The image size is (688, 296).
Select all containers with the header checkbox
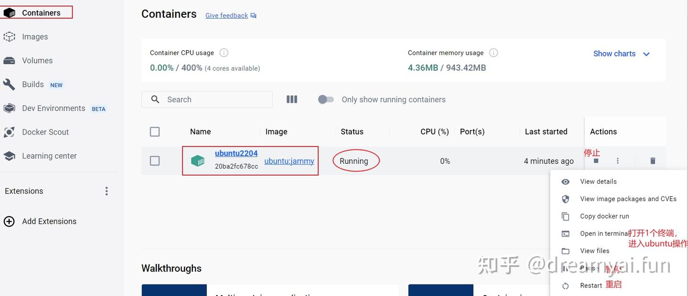point(155,131)
